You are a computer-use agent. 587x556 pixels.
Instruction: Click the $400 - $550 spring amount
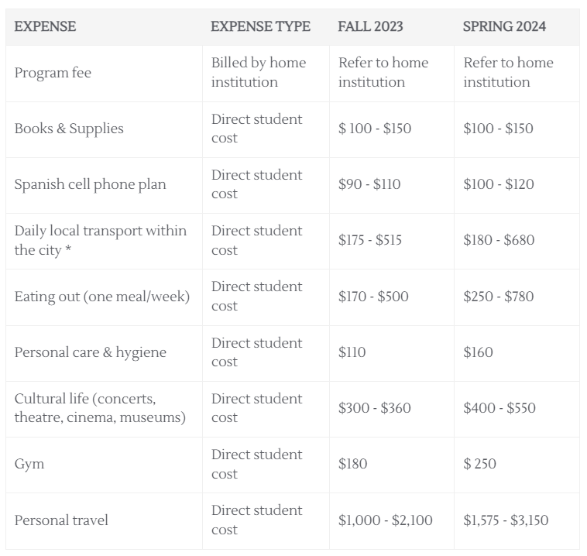click(x=499, y=408)
